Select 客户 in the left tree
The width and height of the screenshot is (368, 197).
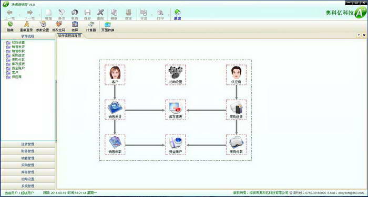click(x=15, y=72)
